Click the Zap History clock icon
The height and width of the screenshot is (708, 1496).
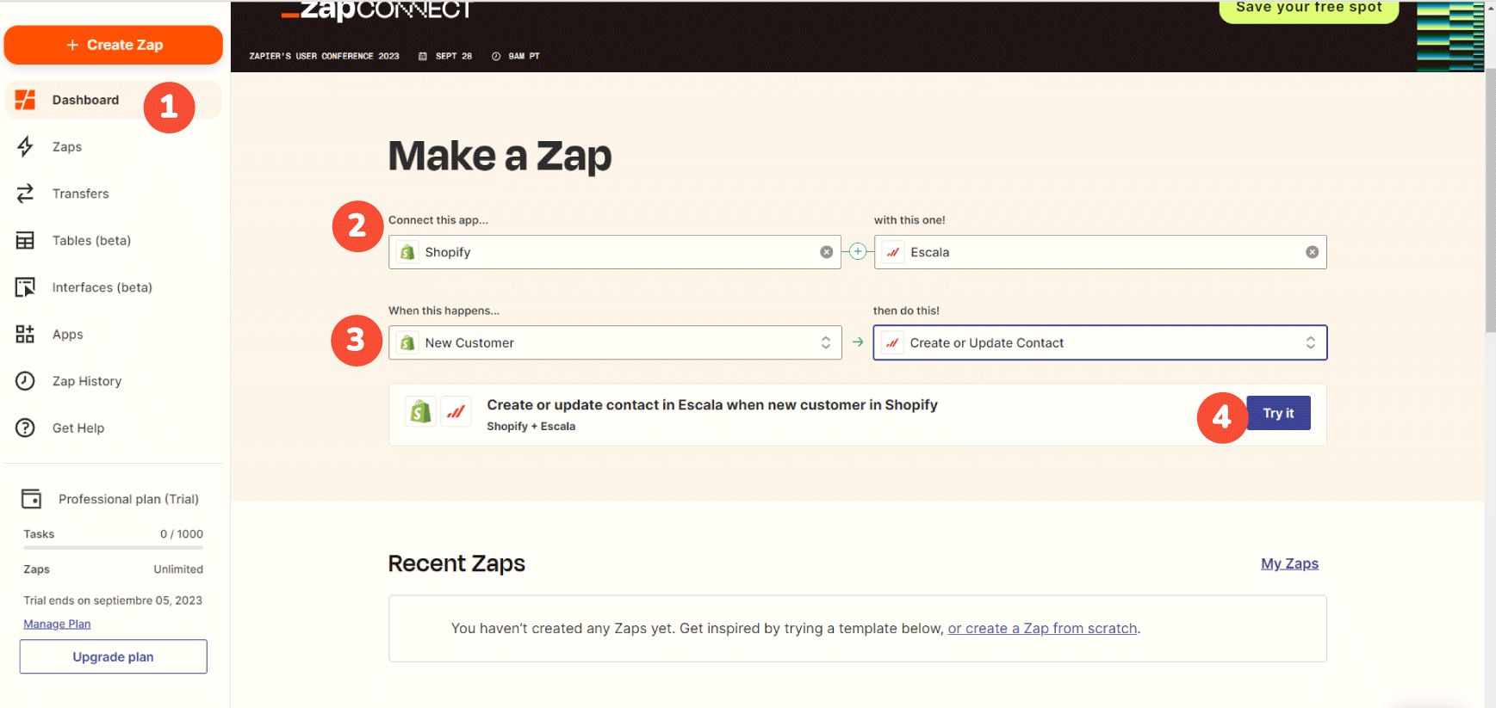pos(25,381)
